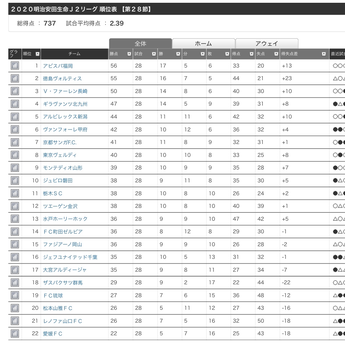Select the 全体 tab
This screenshot has height=346, width=345.
[x=140, y=44]
